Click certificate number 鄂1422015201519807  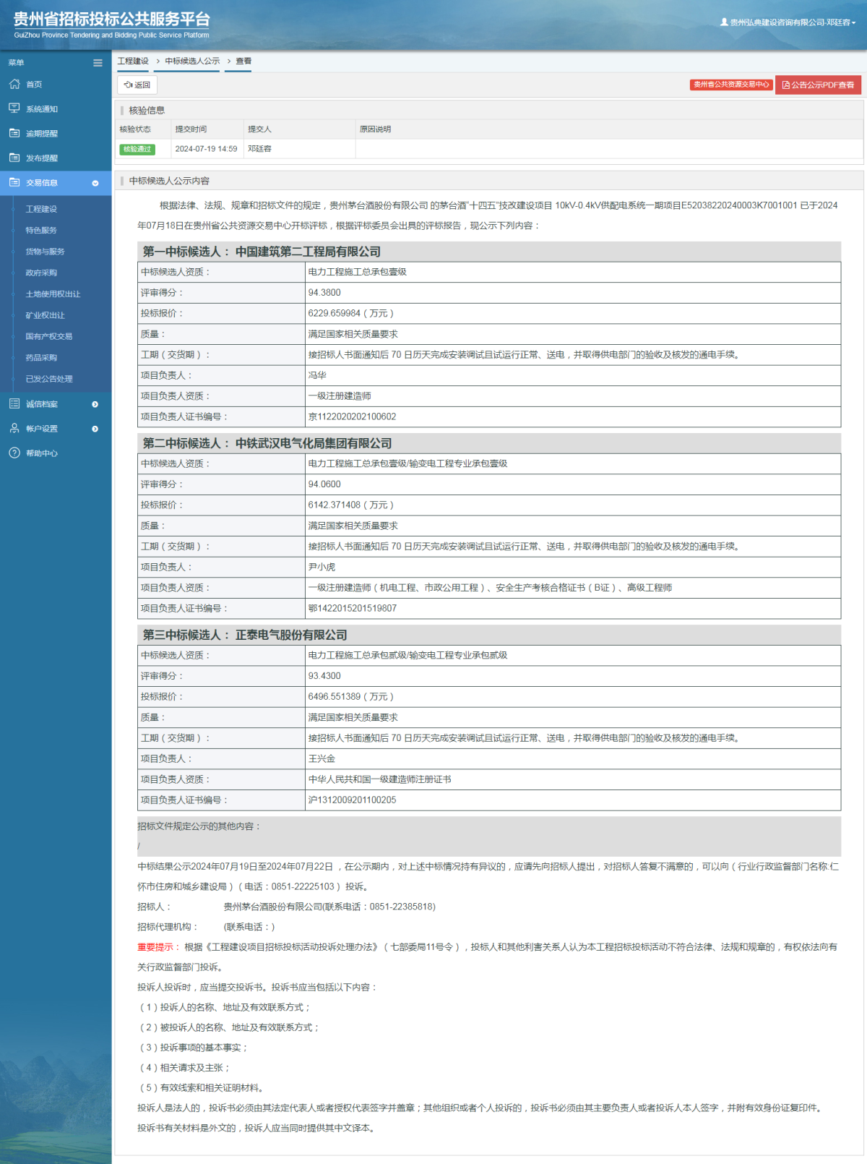tap(353, 608)
